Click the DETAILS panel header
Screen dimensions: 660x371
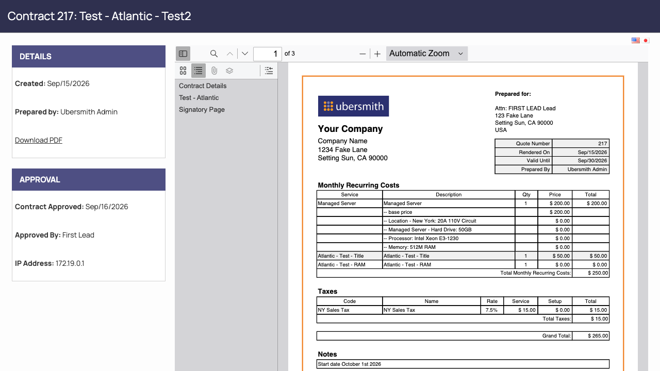(x=89, y=57)
